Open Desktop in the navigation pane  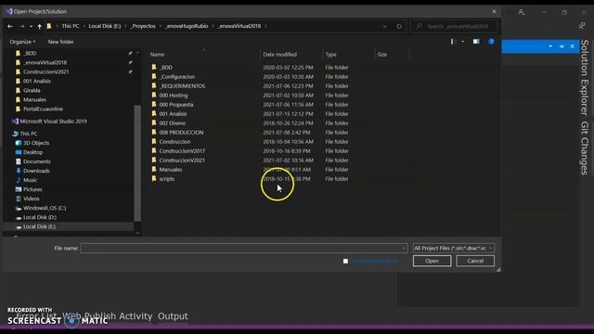(33, 152)
